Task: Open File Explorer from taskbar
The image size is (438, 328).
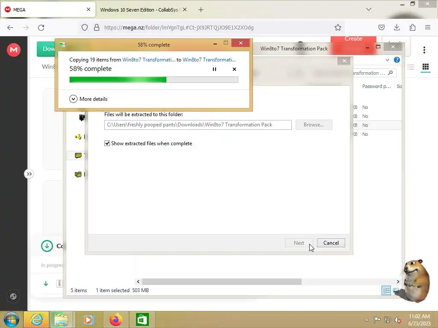Action: point(62,319)
